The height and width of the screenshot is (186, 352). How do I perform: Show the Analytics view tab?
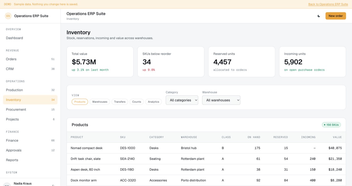[153, 102]
